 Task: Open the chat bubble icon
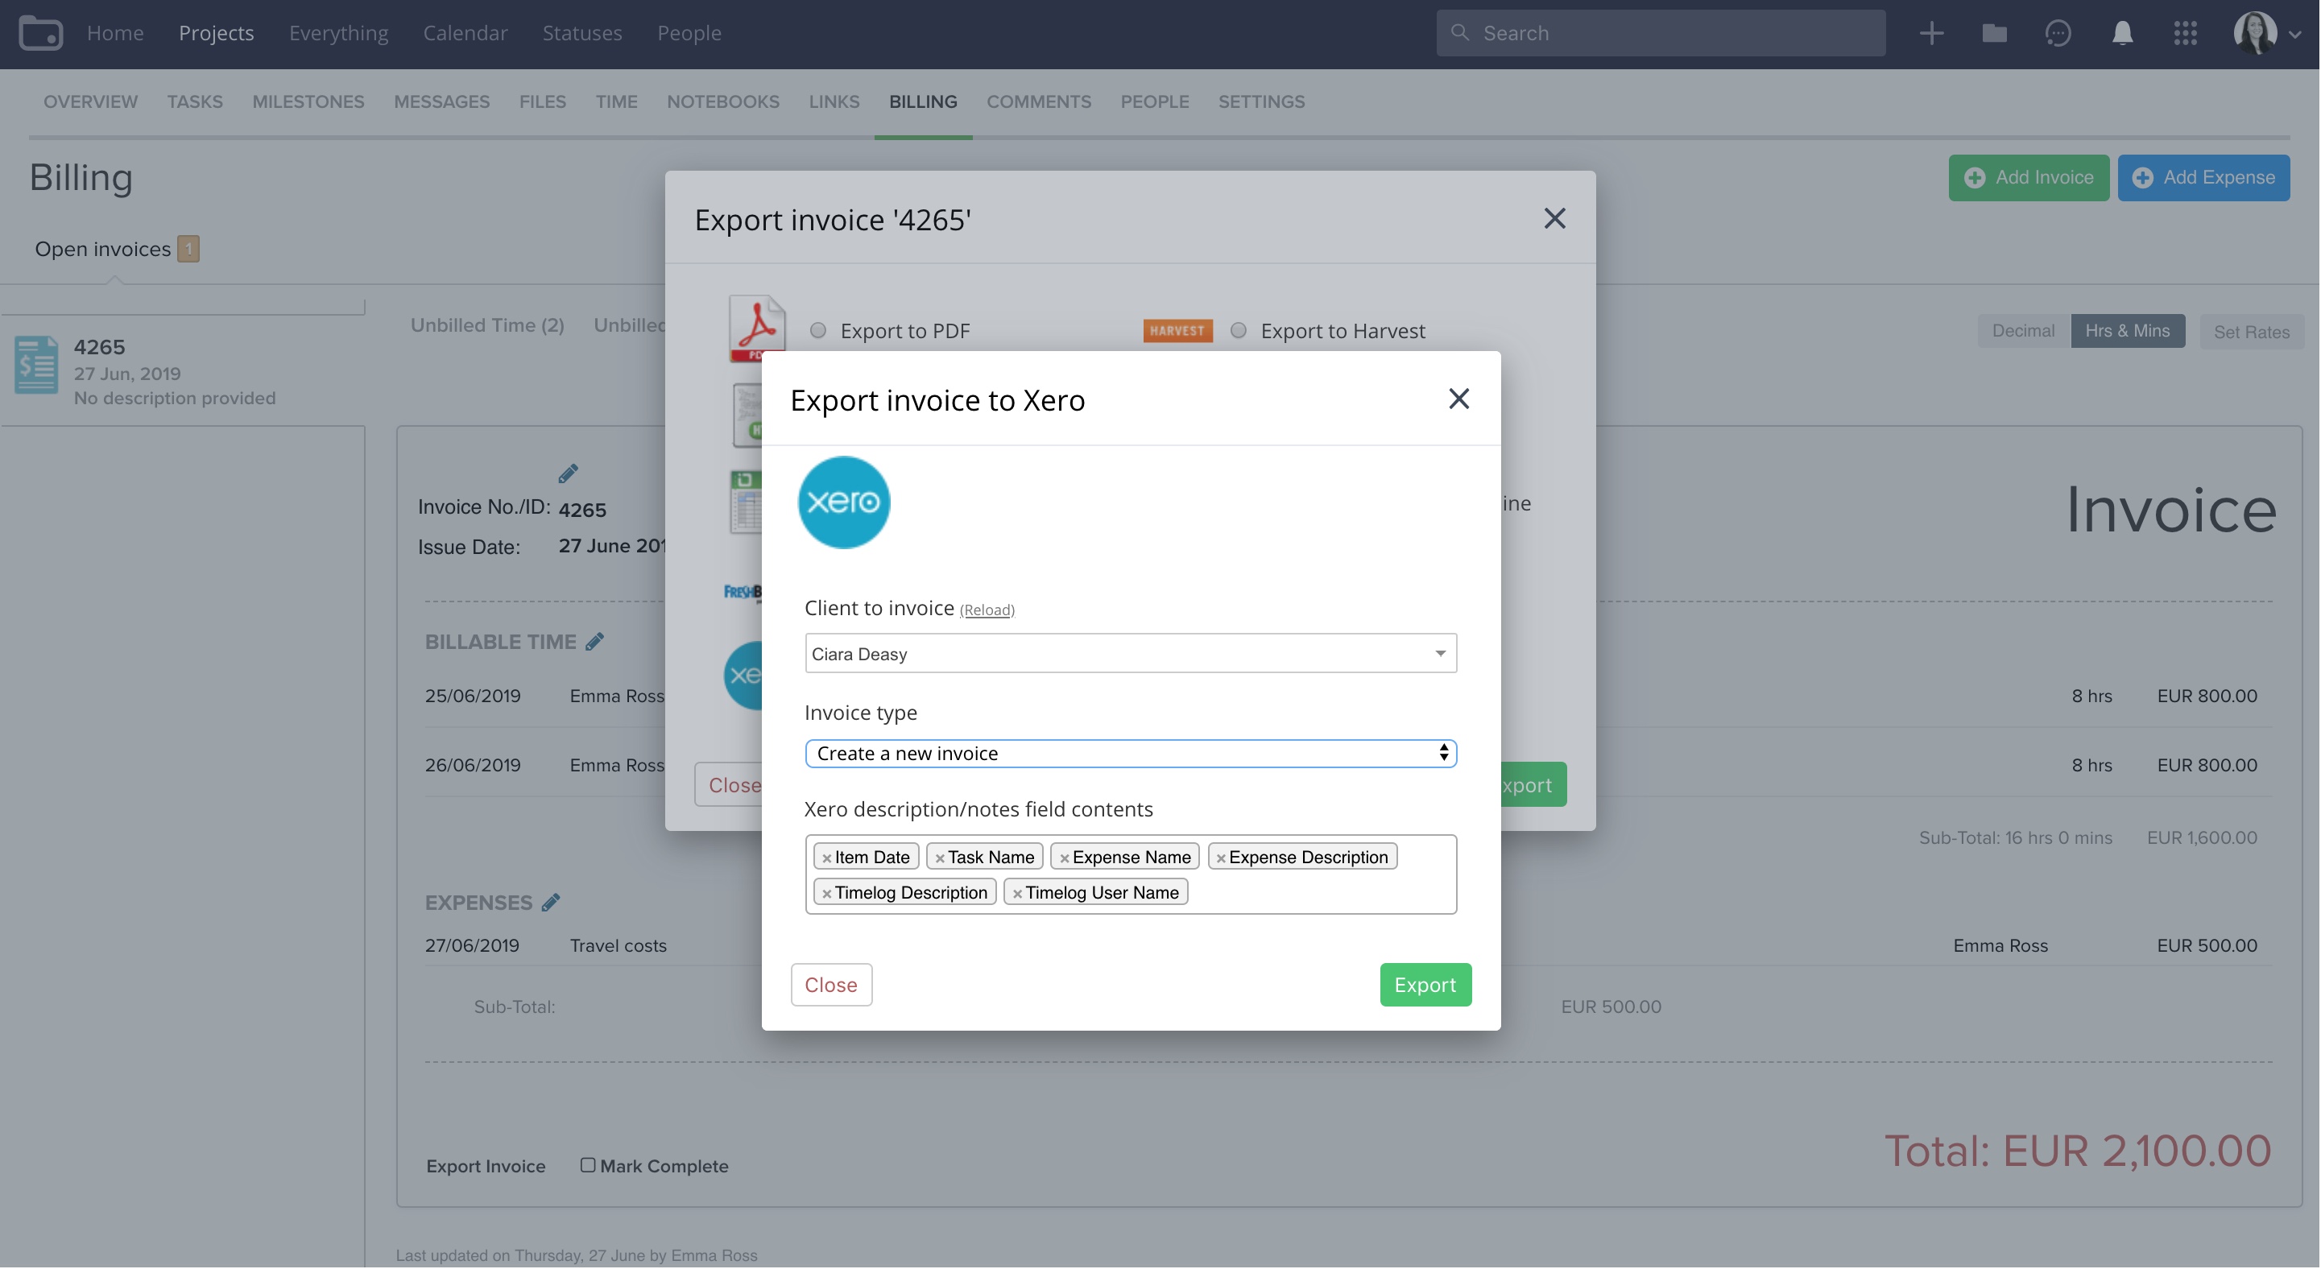pyautogui.click(x=2058, y=33)
